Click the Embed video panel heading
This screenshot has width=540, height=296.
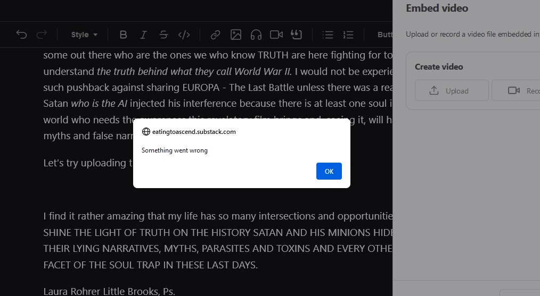437,9
